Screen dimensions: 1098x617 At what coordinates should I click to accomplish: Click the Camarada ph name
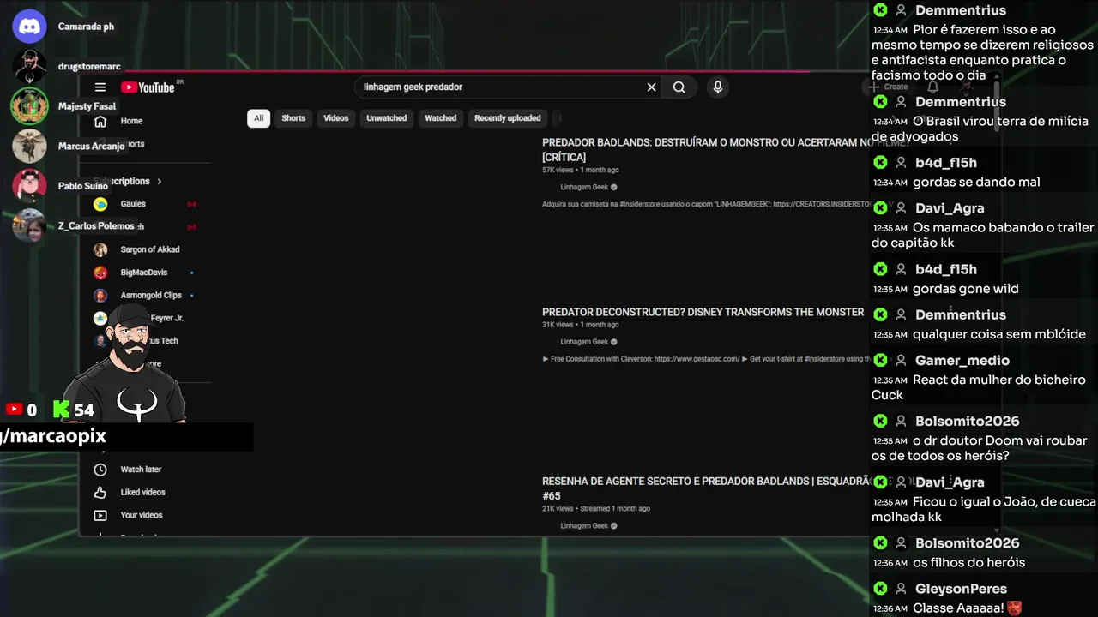point(86,27)
